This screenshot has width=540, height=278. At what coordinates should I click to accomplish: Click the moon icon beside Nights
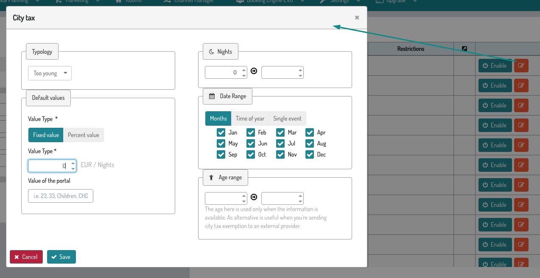tap(211, 52)
